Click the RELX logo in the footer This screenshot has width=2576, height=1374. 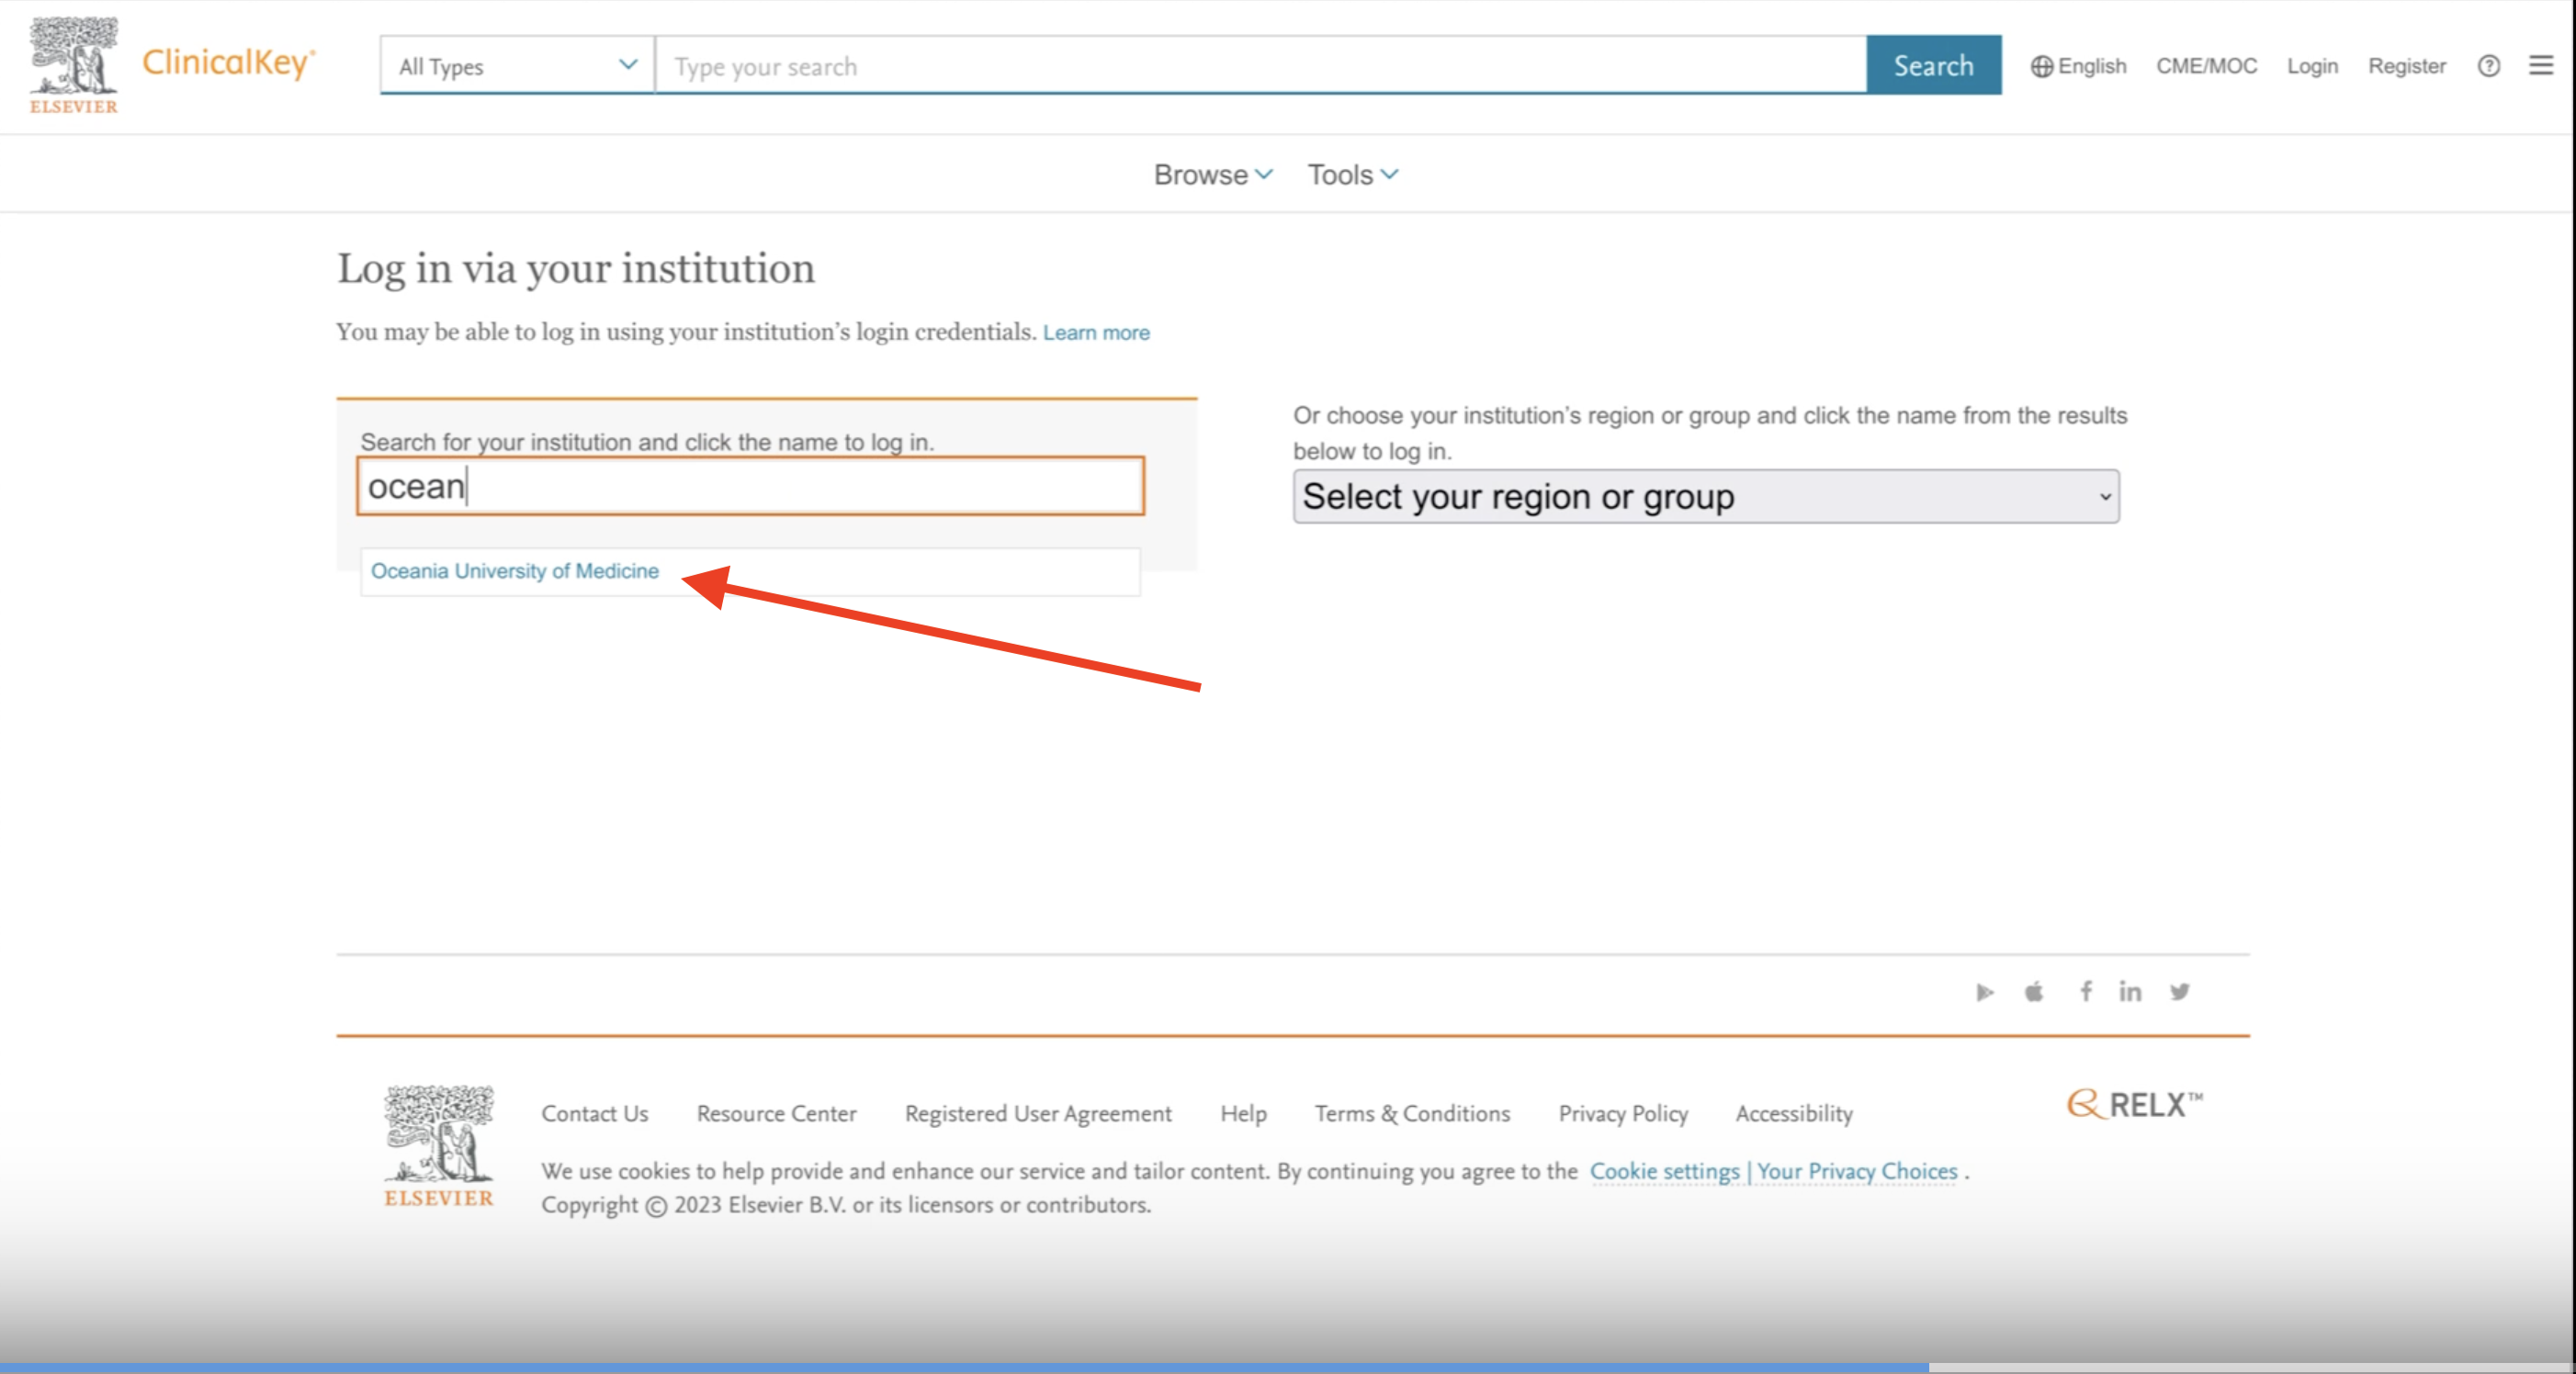(2134, 1104)
